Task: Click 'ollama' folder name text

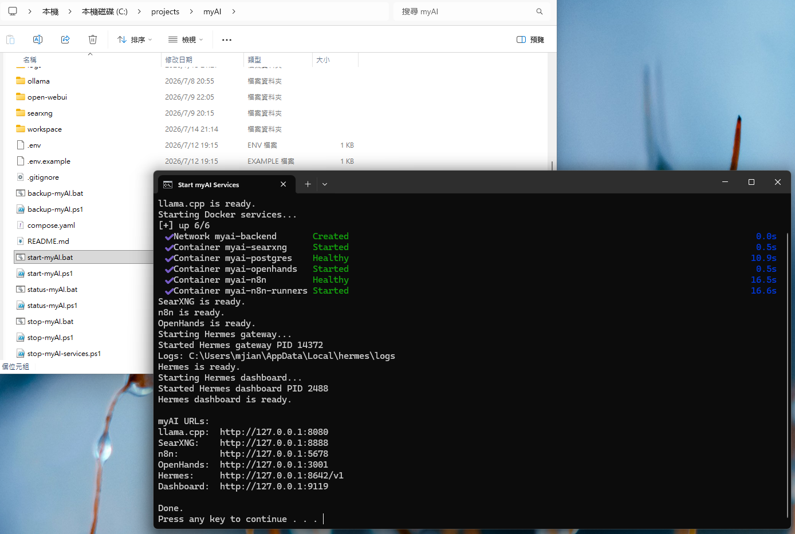Action: [x=38, y=81]
